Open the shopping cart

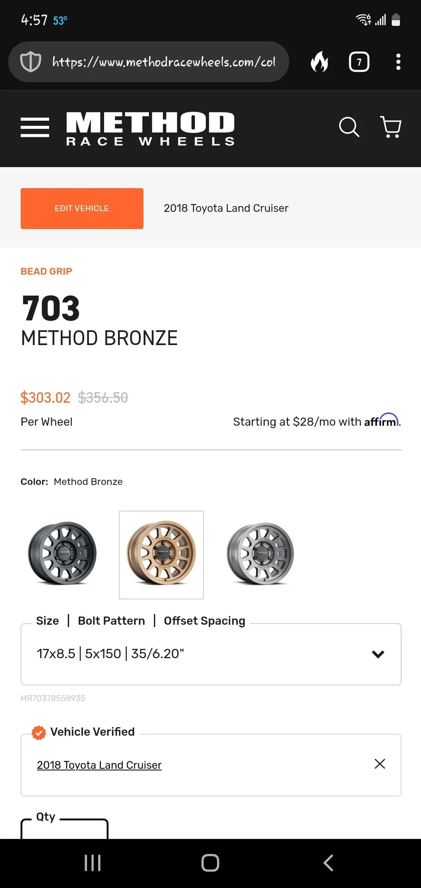[390, 127]
